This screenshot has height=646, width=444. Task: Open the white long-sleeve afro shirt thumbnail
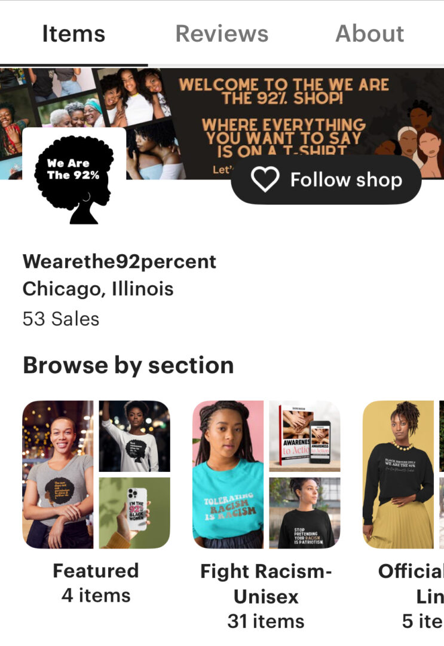[x=134, y=436]
